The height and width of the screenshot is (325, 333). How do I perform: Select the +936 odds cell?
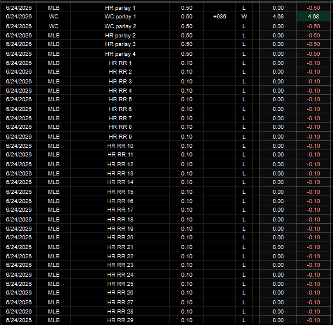[220, 17]
